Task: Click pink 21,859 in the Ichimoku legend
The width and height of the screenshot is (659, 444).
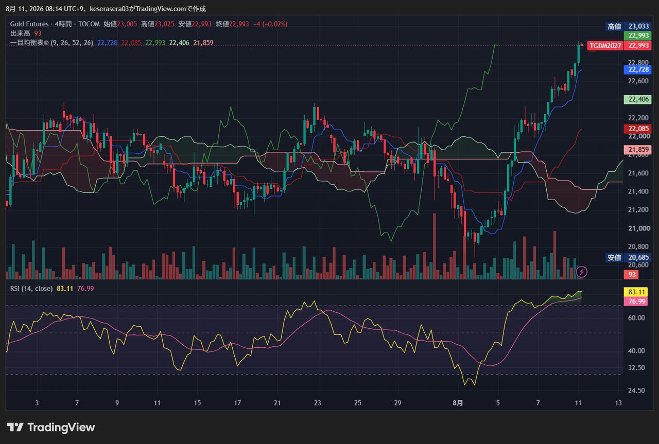Action: point(203,43)
